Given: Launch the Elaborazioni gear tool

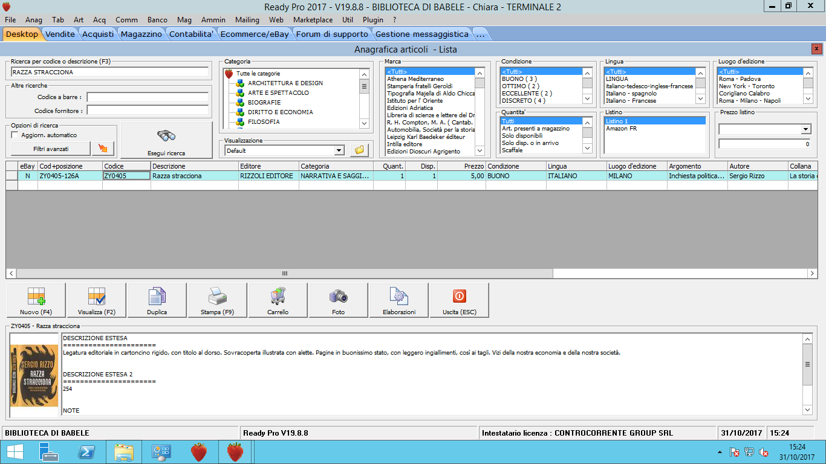Looking at the screenshot, I should (399, 300).
